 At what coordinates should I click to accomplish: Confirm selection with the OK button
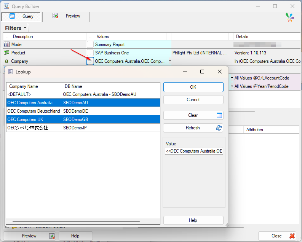193,87
